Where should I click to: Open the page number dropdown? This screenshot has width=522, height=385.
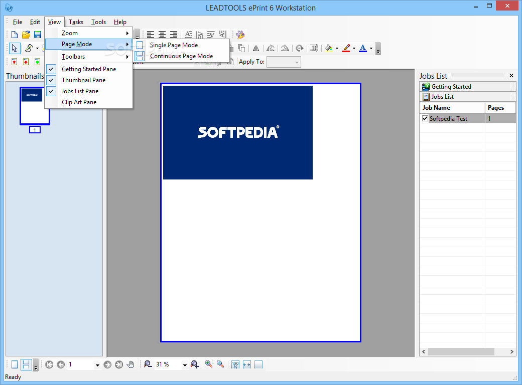pos(97,365)
